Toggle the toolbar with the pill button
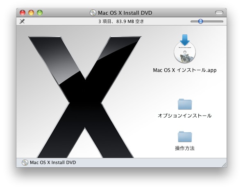The height and width of the screenshot is (192, 243). (219, 13)
